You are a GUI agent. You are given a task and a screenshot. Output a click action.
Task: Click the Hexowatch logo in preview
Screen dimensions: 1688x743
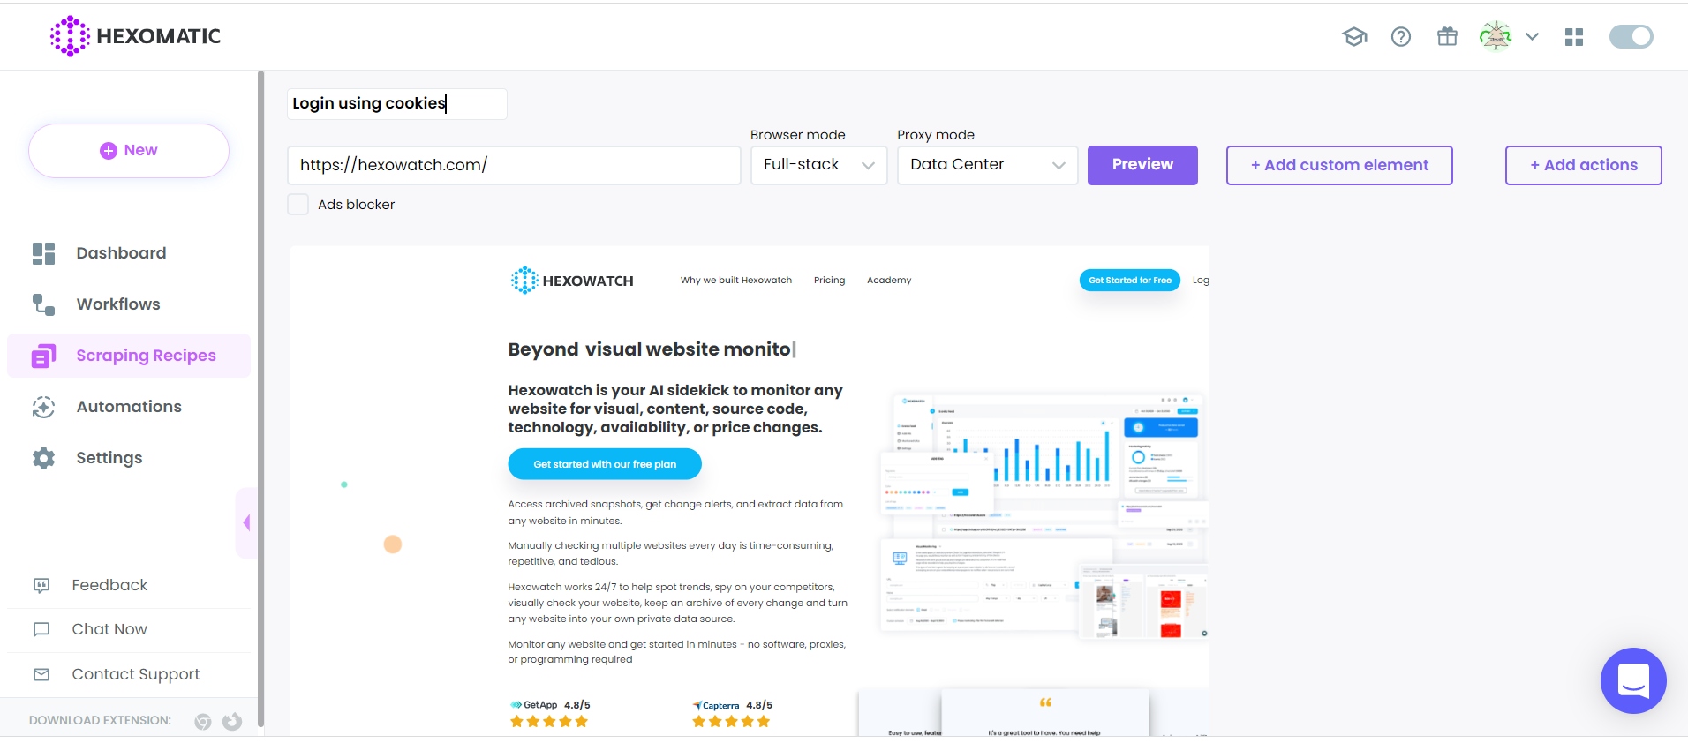point(572,281)
